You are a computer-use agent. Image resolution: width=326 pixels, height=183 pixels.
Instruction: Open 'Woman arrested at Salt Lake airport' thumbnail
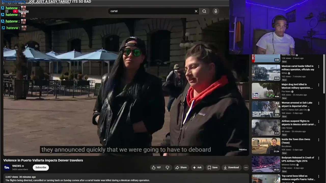266,109
